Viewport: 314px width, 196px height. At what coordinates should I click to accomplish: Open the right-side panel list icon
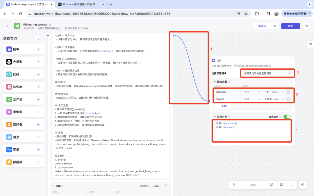[x=310, y=44]
